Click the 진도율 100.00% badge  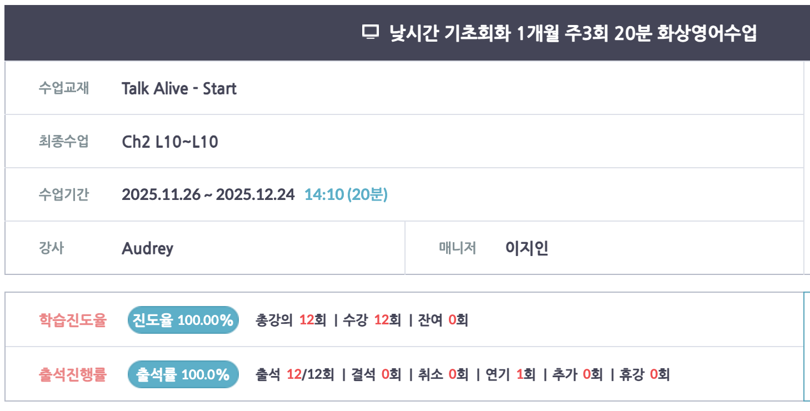click(x=183, y=320)
